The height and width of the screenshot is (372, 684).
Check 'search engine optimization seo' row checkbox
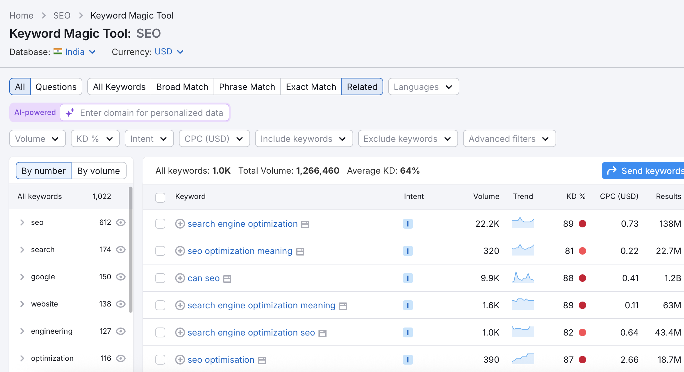pyautogui.click(x=160, y=332)
